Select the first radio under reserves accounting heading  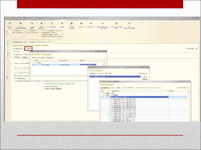pyautogui.click(x=44, y=86)
